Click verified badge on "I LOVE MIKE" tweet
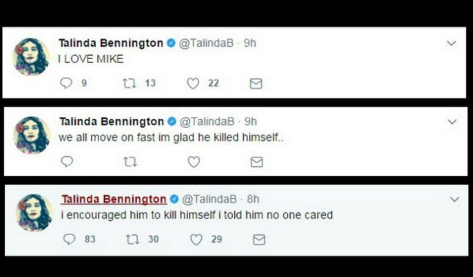Viewport: 474px width, 277px height. point(172,43)
